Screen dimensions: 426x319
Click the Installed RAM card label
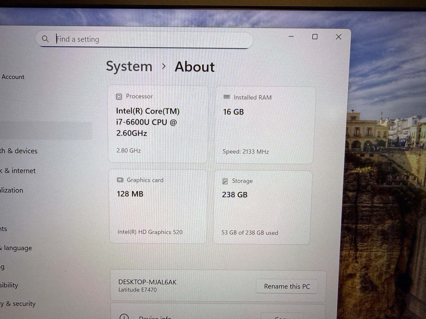click(253, 98)
